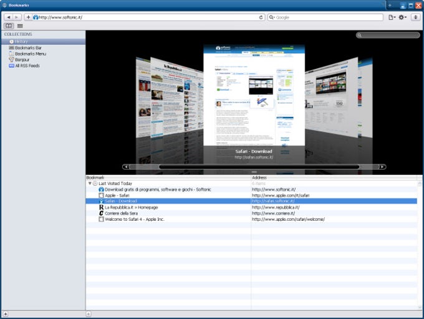Click the Softonic icon beside Download gratis row
Viewport: 424px width, 319px height.
(x=101, y=190)
